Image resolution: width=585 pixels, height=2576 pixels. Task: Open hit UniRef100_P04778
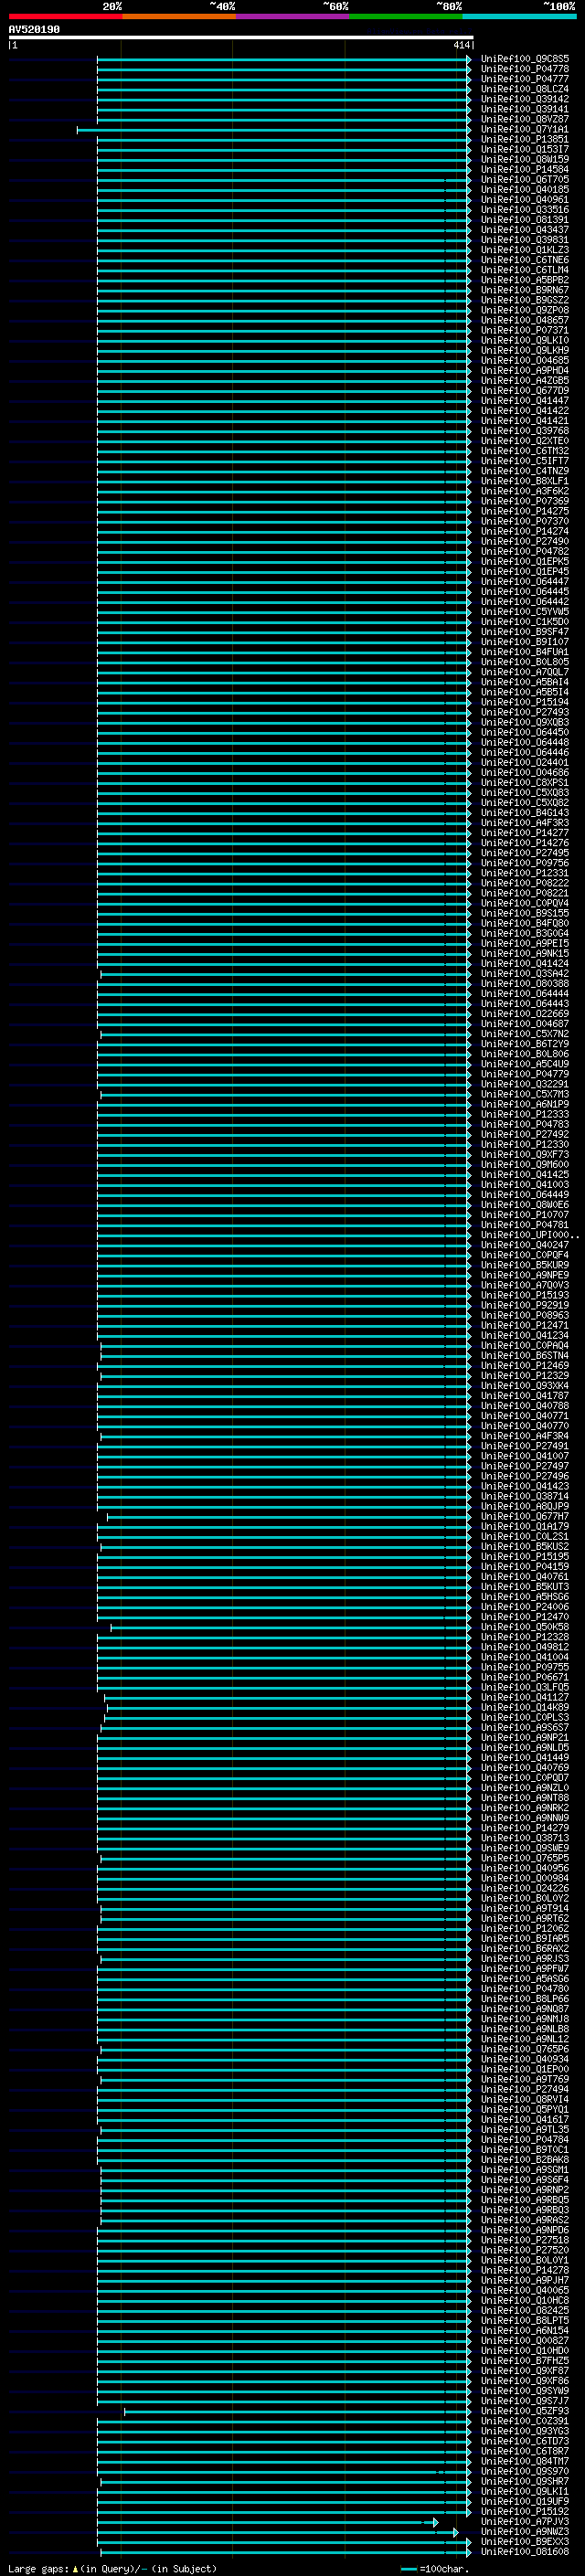pyautogui.click(x=524, y=69)
